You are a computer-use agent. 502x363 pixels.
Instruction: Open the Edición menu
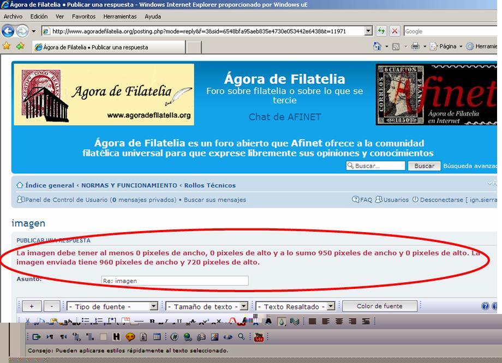tap(39, 16)
